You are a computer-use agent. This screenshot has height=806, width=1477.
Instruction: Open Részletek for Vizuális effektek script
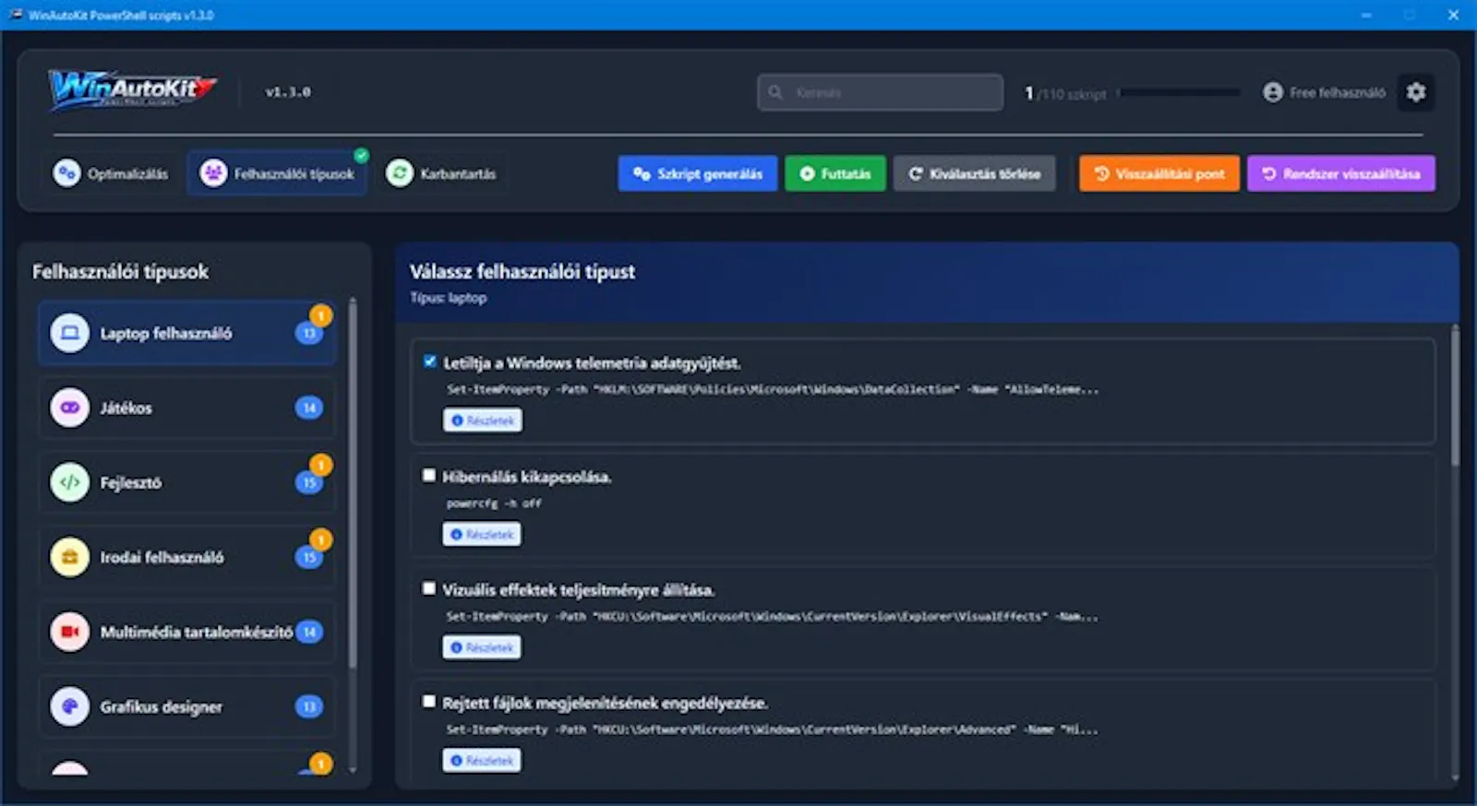pos(482,647)
